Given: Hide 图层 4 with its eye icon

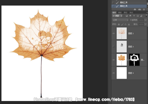Looking at the screenshot, I should tap(113, 73).
